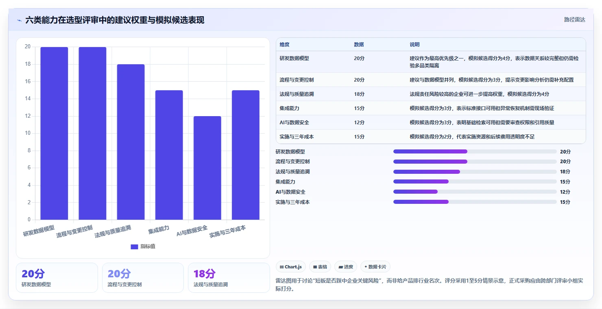Click the 集成能力 label in the progress list
This screenshot has width=602, height=309.
click(286, 182)
